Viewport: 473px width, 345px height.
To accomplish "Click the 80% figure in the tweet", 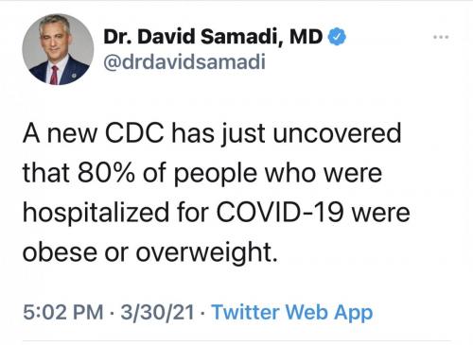I will click(107, 173).
